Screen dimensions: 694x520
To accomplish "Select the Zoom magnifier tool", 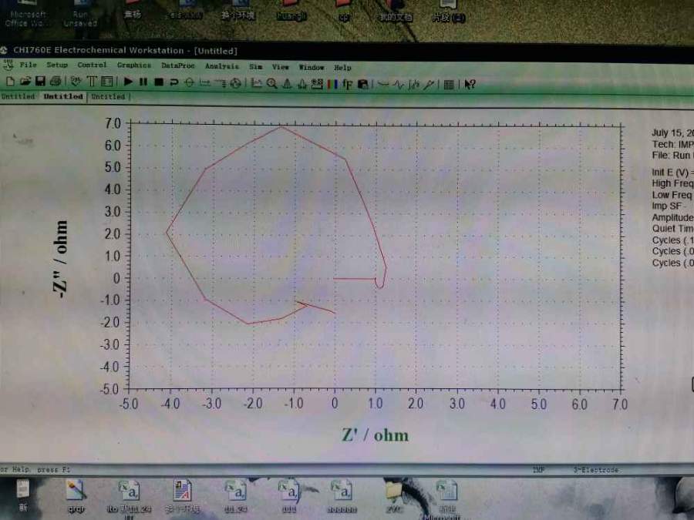I will click(x=271, y=83).
